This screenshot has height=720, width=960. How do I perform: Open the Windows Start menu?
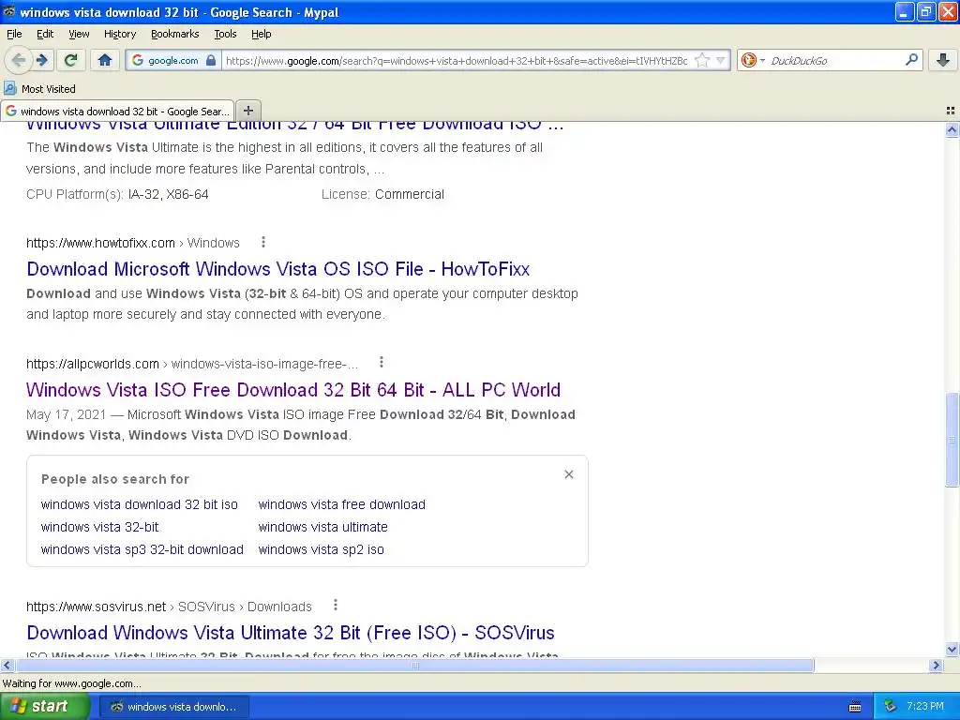[44, 707]
